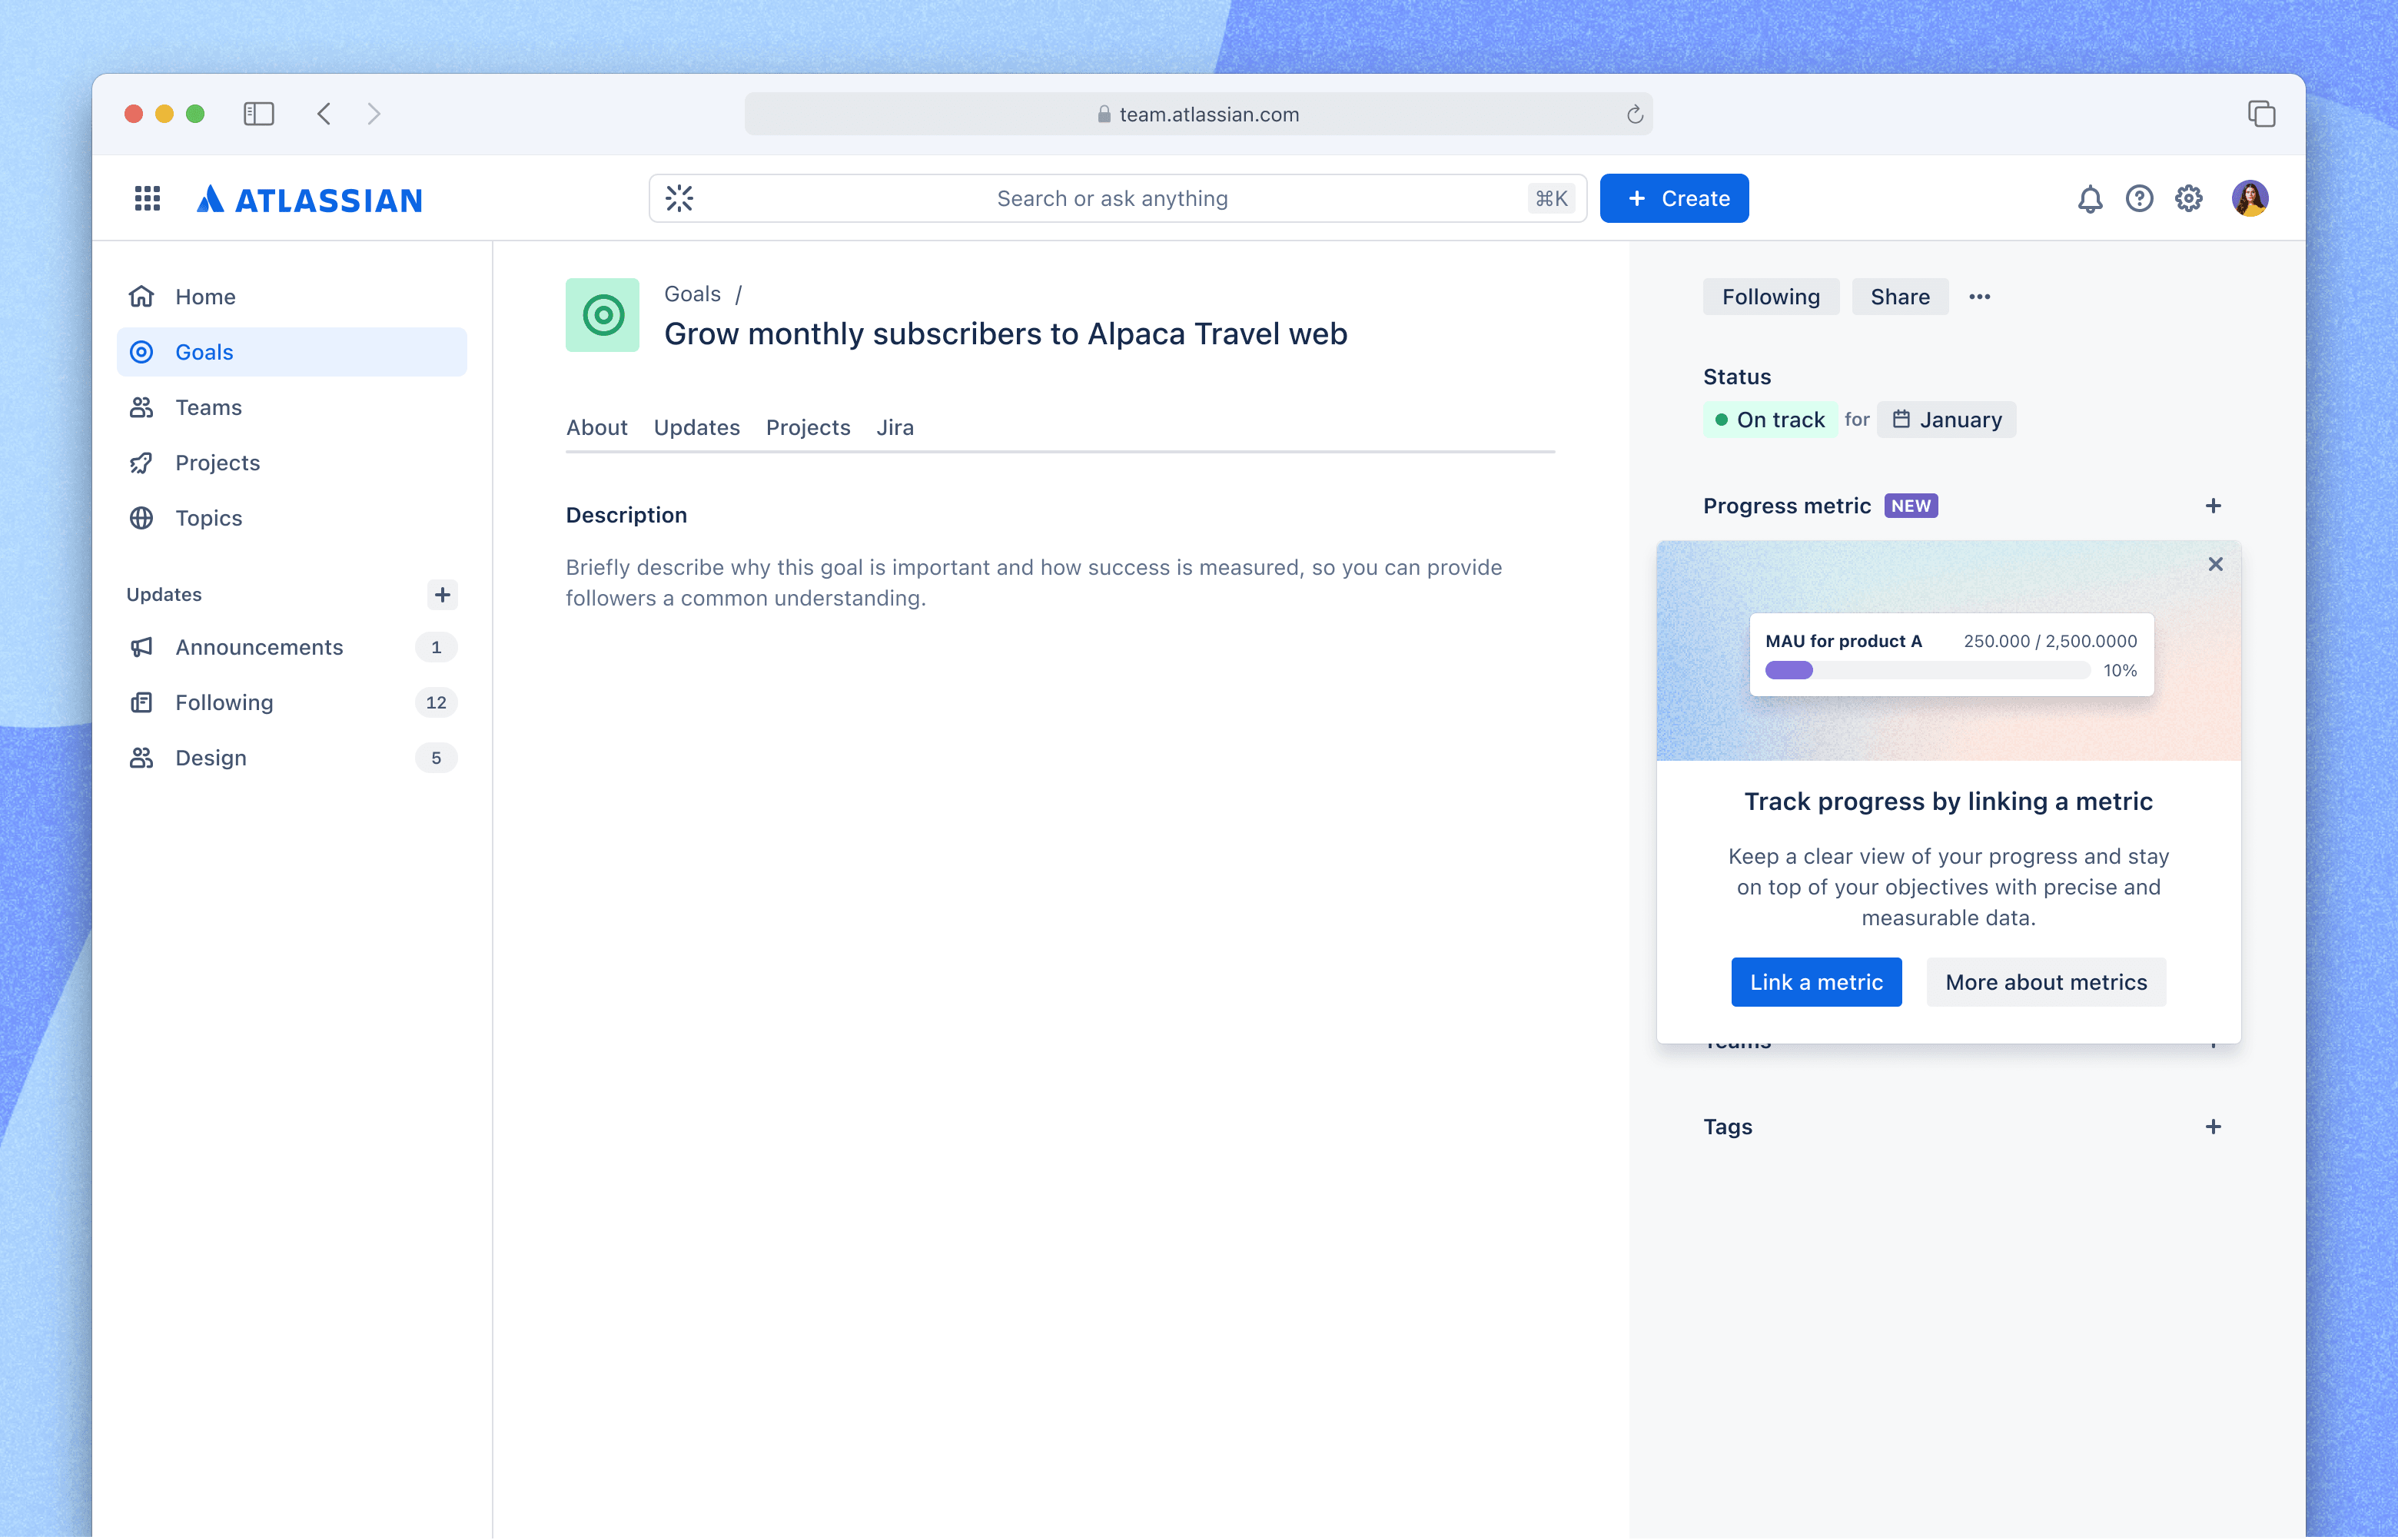Open the app switcher grid icon
The image size is (2398, 1540).
[147, 198]
